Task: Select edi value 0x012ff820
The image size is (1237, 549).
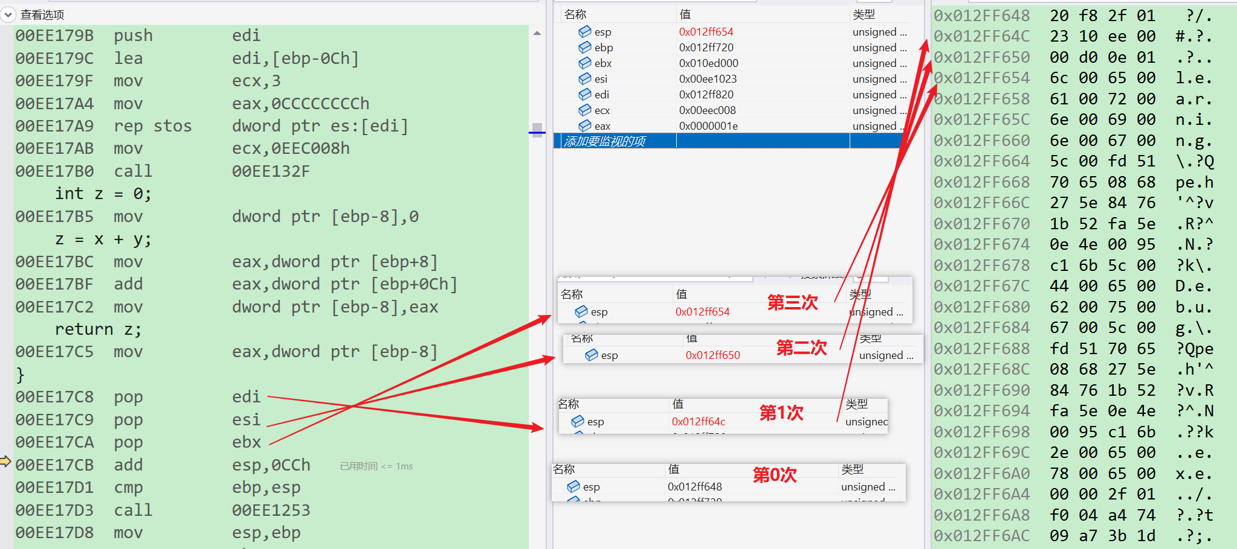Action: 706,94
